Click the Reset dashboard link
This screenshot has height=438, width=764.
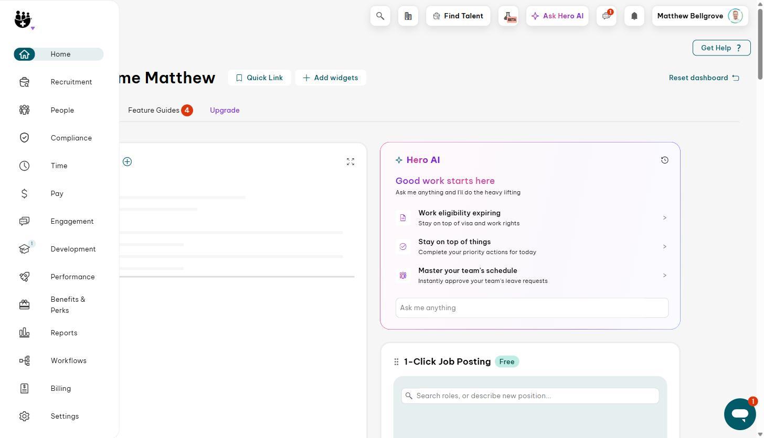704,78
